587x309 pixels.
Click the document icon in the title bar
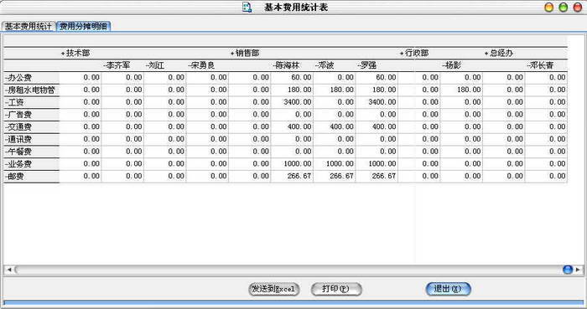click(x=247, y=7)
